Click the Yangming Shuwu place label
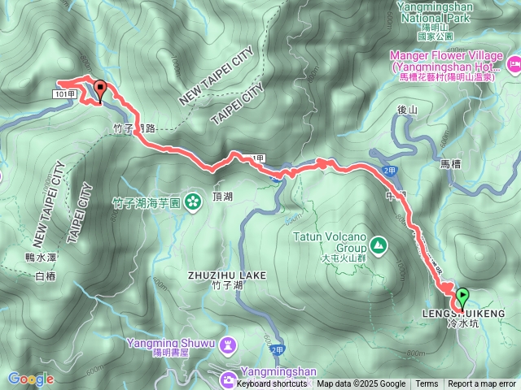 click(x=171, y=347)
